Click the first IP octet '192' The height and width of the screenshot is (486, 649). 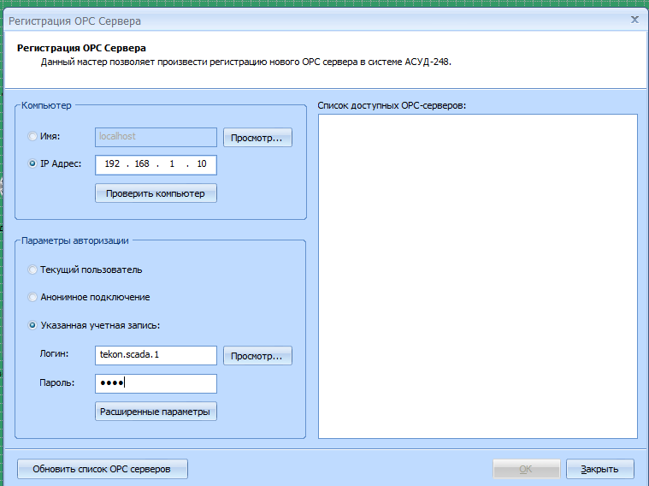coord(112,164)
